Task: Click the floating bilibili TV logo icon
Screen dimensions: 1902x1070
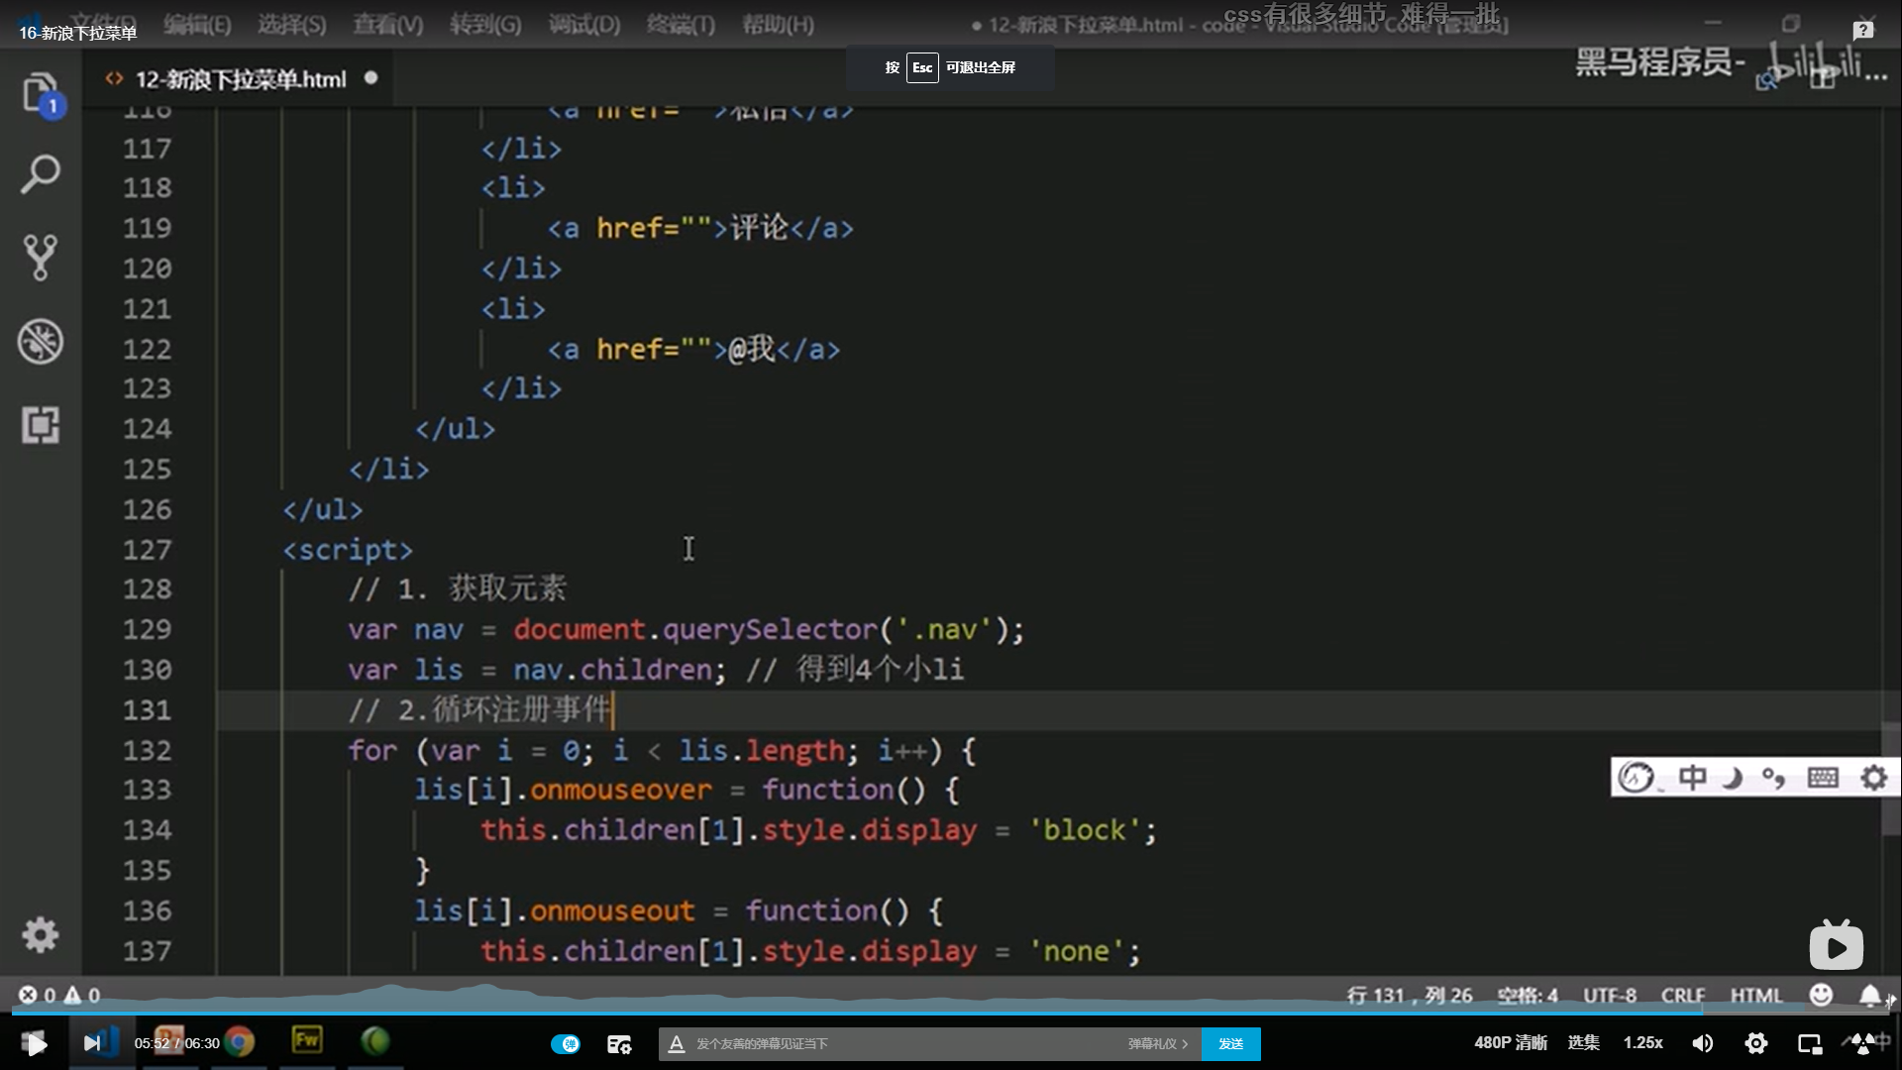Action: coord(1836,945)
